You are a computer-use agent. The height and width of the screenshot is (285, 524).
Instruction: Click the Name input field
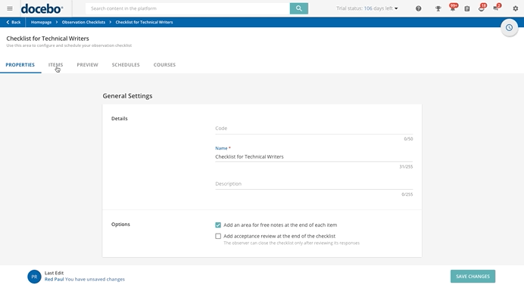point(313,156)
